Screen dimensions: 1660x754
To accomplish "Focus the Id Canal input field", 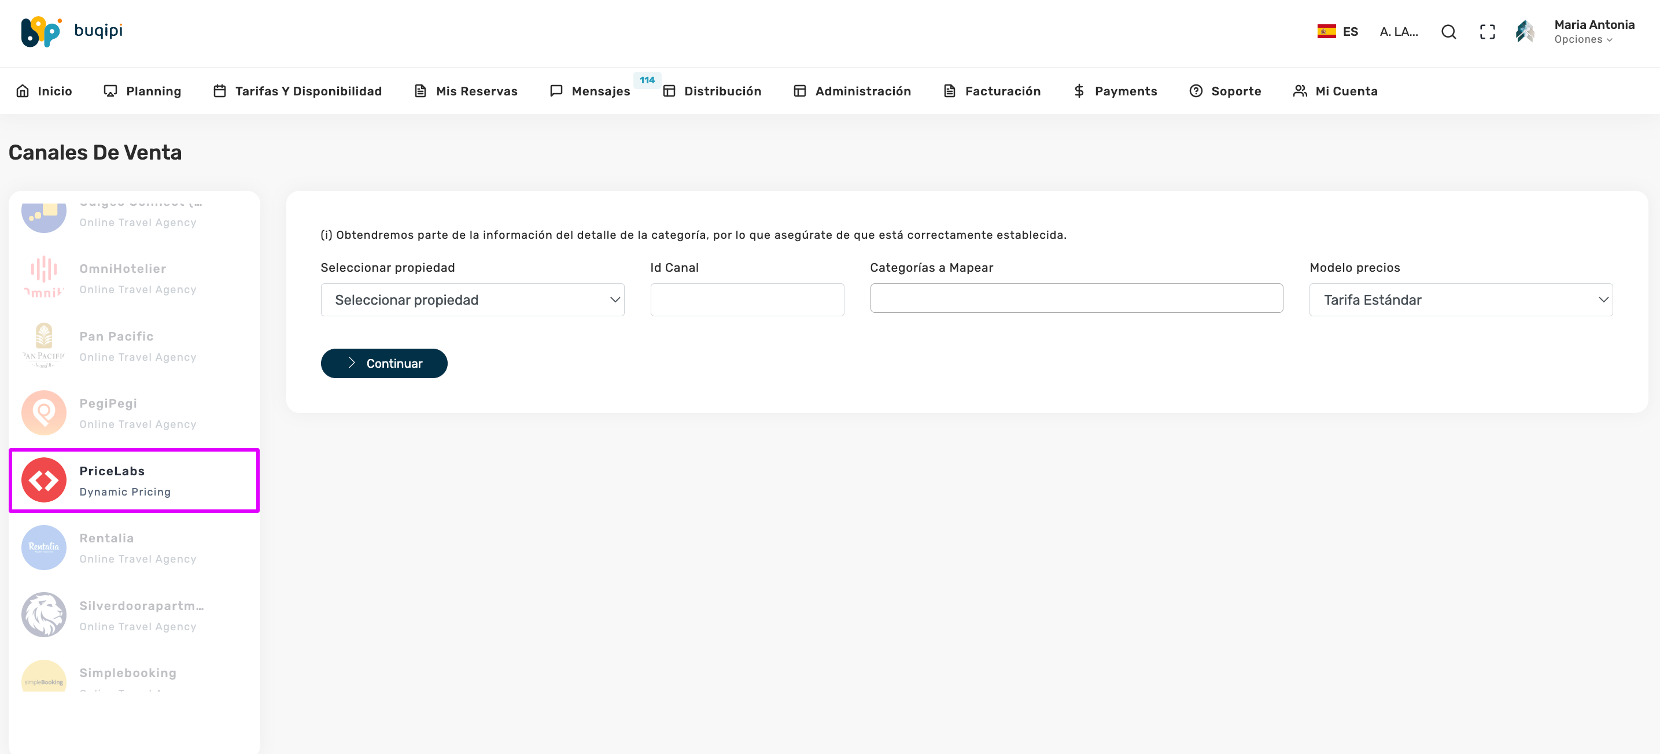I will pyautogui.click(x=747, y=300).
